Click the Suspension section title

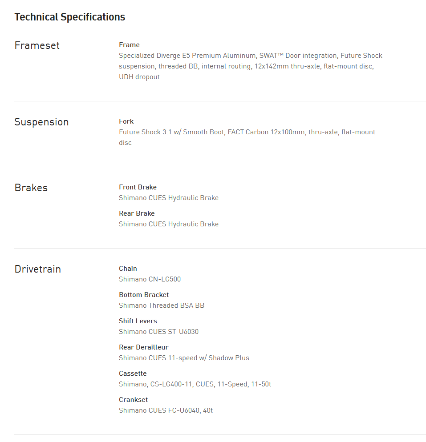point(41,122)
